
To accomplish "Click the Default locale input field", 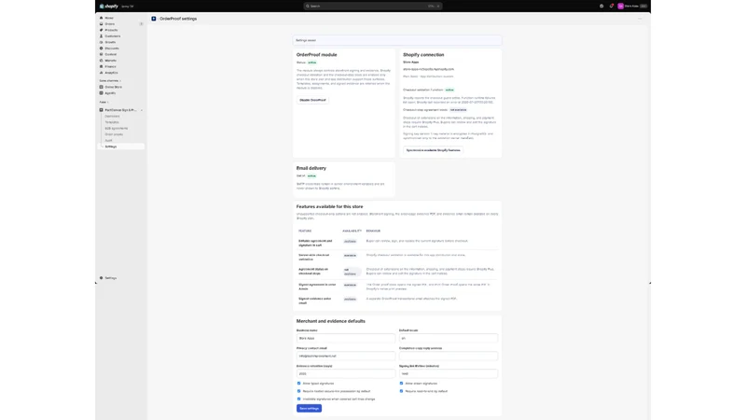I will click(449, 338).
